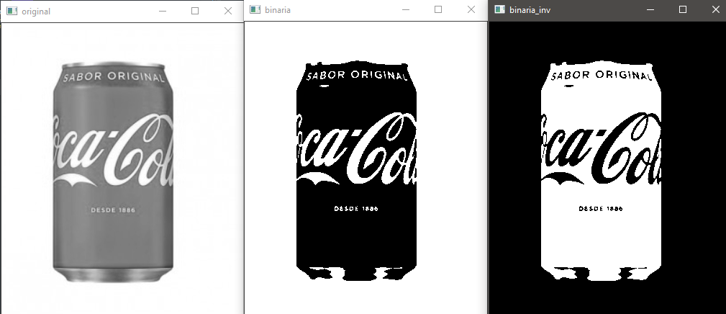
Task: Click the 'original' window title text
Action: click(36, 12)
